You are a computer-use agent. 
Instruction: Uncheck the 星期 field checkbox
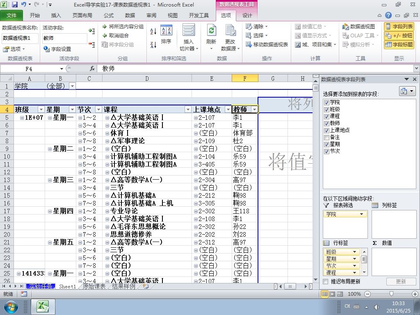[326, 144]
